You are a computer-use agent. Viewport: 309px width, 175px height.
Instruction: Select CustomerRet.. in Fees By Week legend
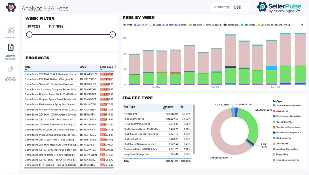coord(143,25)
